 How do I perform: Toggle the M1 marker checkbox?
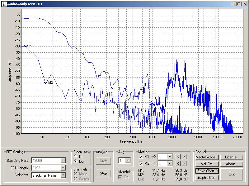(141, 157)
